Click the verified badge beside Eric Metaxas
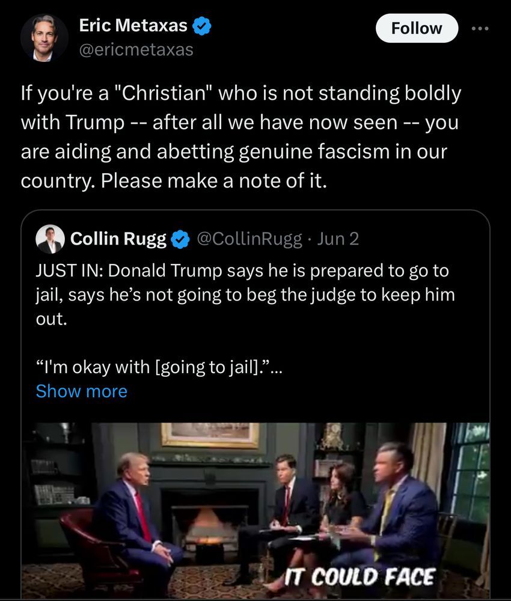511x601 pixels. pyautogui.click(x=201, y=26)
